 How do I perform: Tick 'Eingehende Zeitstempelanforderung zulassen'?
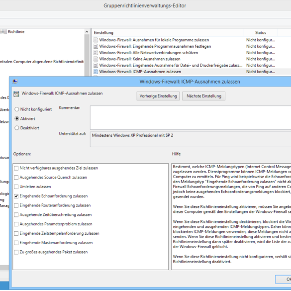click(16, 233)
